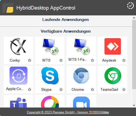
Task: Favorite Conky with its star
Action: (x=30, y=60)
